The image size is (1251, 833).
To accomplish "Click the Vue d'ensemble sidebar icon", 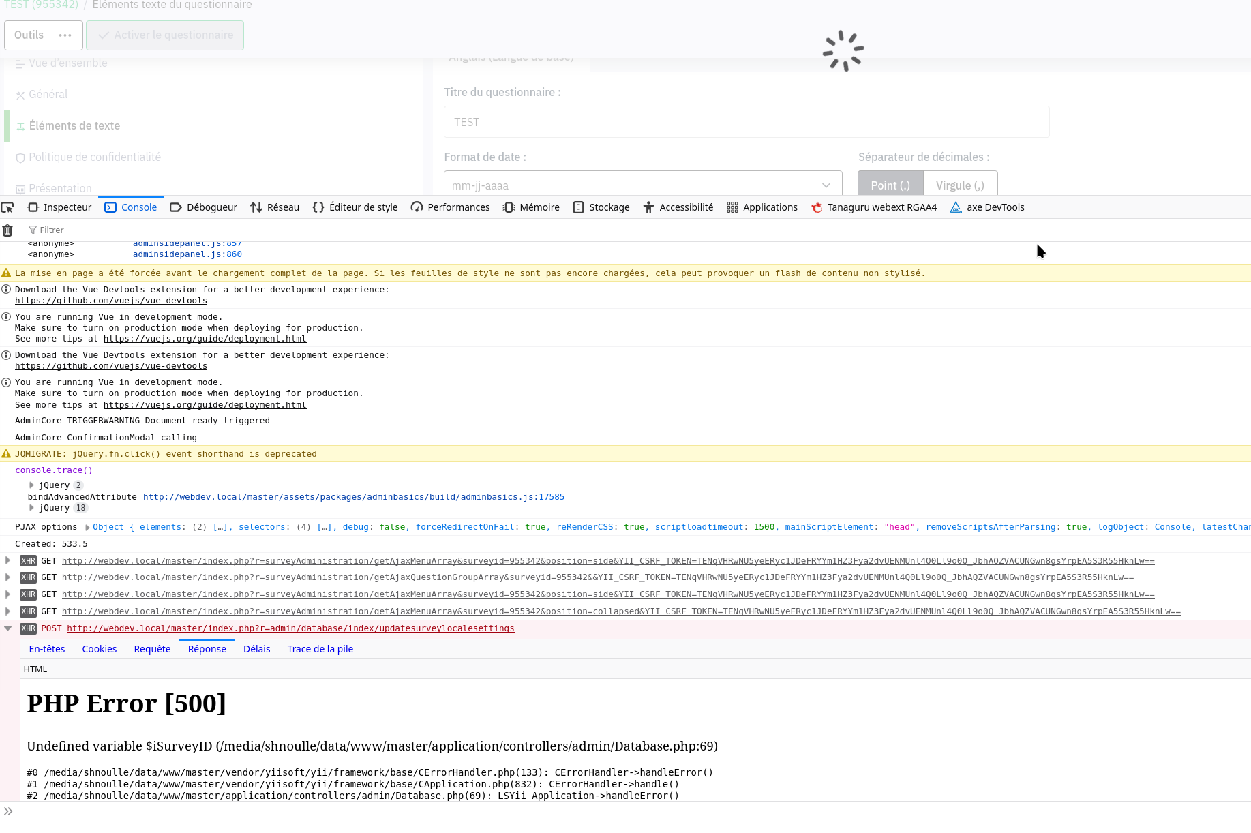I will point(20,63).
